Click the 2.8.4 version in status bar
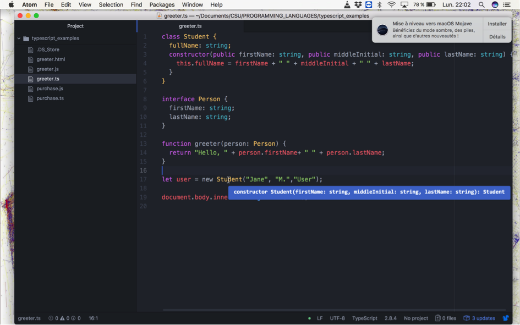The width and height of the screenshot is (520, 325). [391, 318]
